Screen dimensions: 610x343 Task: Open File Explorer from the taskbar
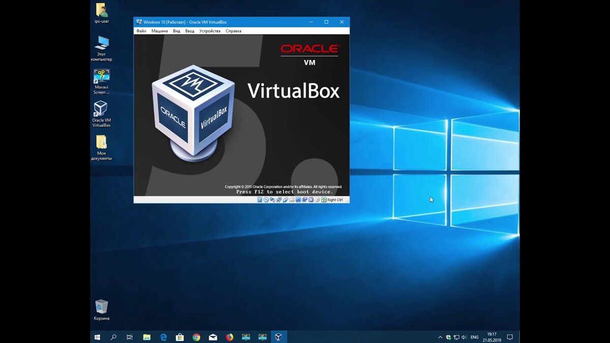147,337
